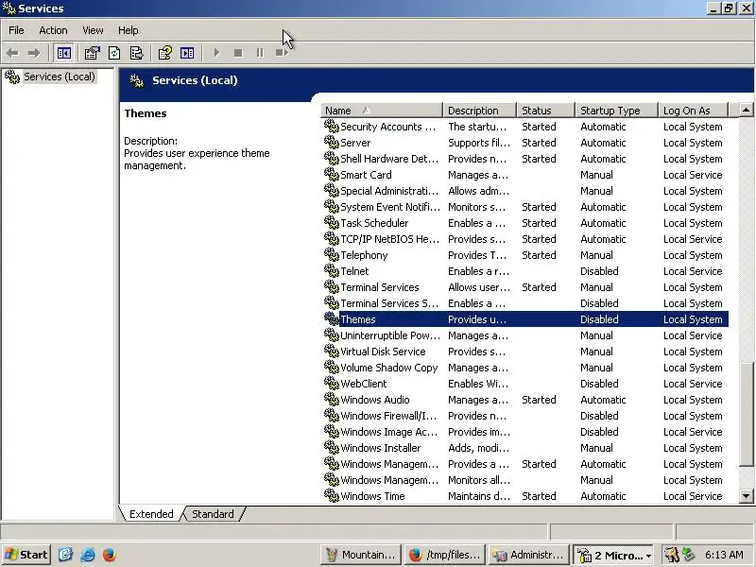This screenshot has height=567, width=756.
Task: Sort by the Startup Type column header
Action: [x=617, y=111]
